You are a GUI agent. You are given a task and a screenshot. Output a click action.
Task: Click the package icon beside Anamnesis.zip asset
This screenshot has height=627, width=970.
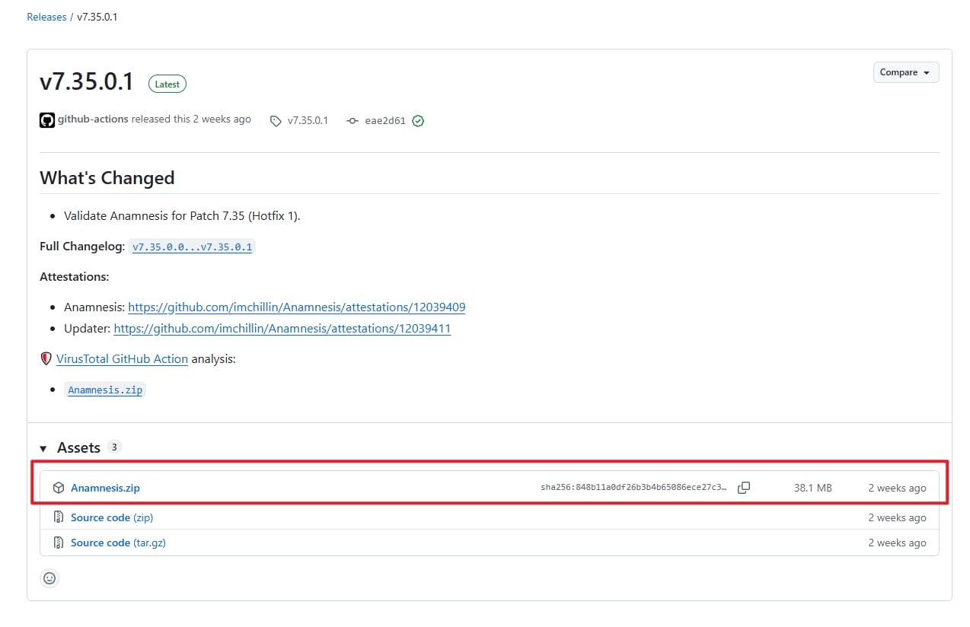[59, 488]
